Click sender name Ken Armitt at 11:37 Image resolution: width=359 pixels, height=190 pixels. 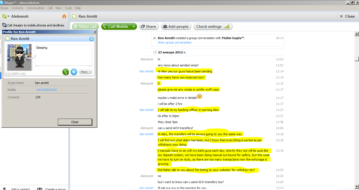click(146, 110)
